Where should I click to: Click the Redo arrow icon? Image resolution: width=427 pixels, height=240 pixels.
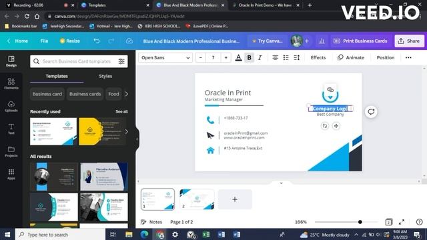[x=111, y=41]
